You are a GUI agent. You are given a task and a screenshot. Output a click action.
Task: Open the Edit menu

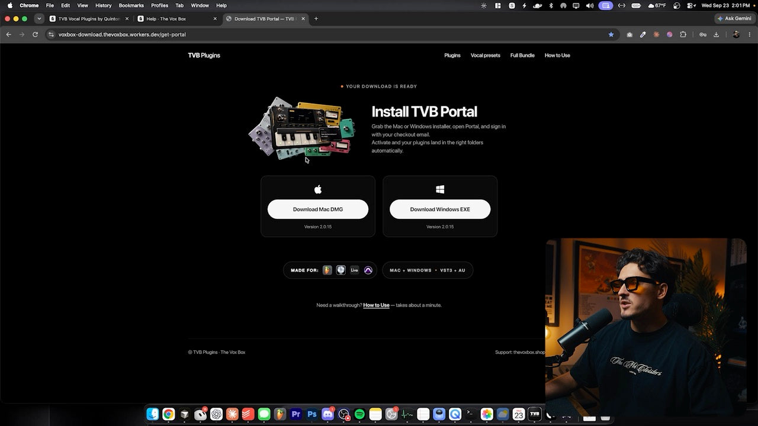click(66, 5)
